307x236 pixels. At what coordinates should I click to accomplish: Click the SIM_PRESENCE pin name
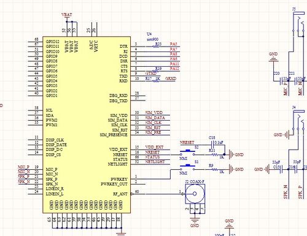[x=114, y=135]
